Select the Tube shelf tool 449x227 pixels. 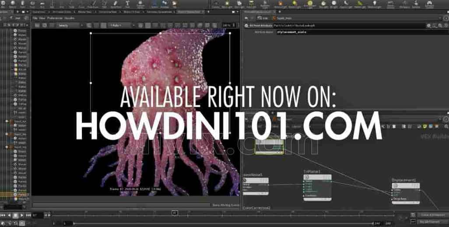click(23, 4)
